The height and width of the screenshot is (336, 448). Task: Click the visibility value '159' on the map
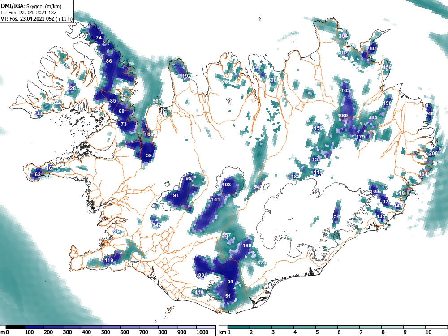(318, 128)
